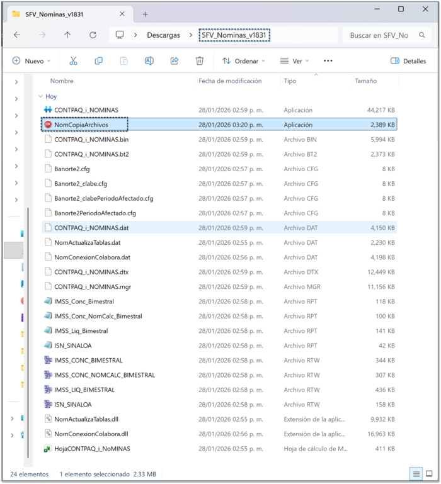
Task: Sort by Tamaño column header
Action: pos(365,81)
